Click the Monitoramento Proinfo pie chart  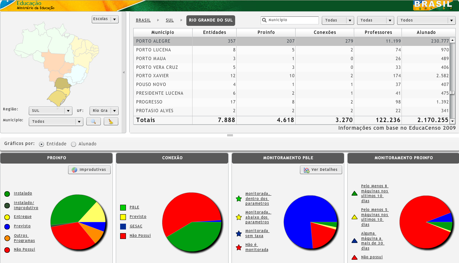point(426,222)
